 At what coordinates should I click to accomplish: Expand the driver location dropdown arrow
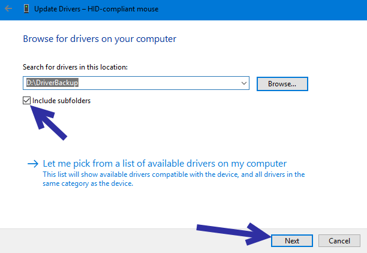coord(244,83)
